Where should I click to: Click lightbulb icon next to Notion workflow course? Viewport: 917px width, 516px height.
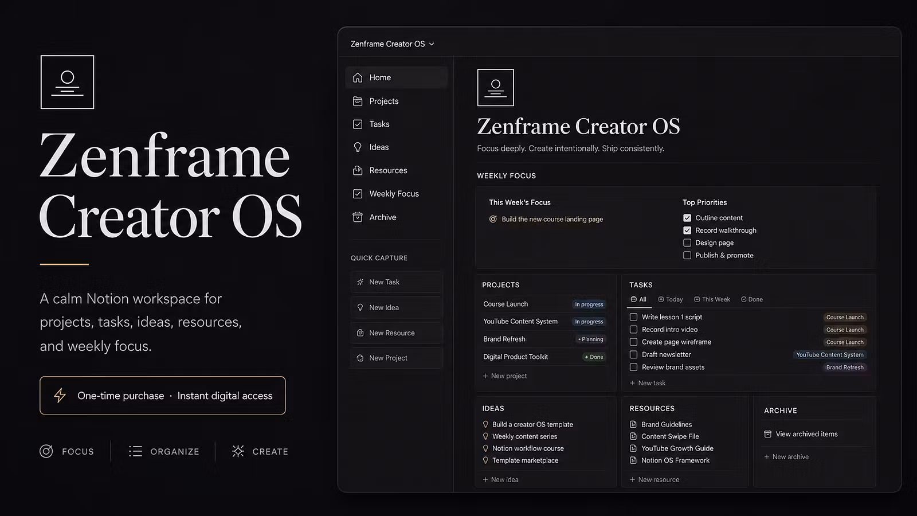(x=485, y=448)
